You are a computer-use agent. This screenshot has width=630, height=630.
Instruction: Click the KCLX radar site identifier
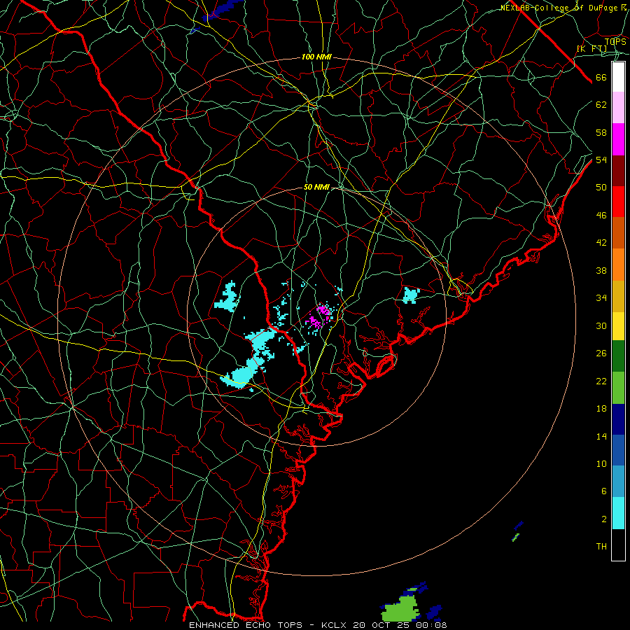[335, 625]
